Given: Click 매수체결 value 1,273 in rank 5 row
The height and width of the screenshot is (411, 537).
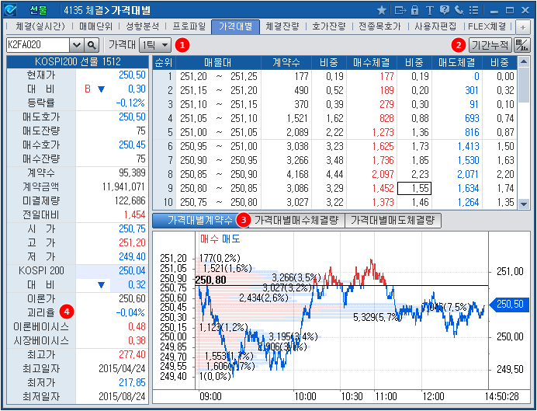Looking at the screenshot, I should tap(383, 132).
